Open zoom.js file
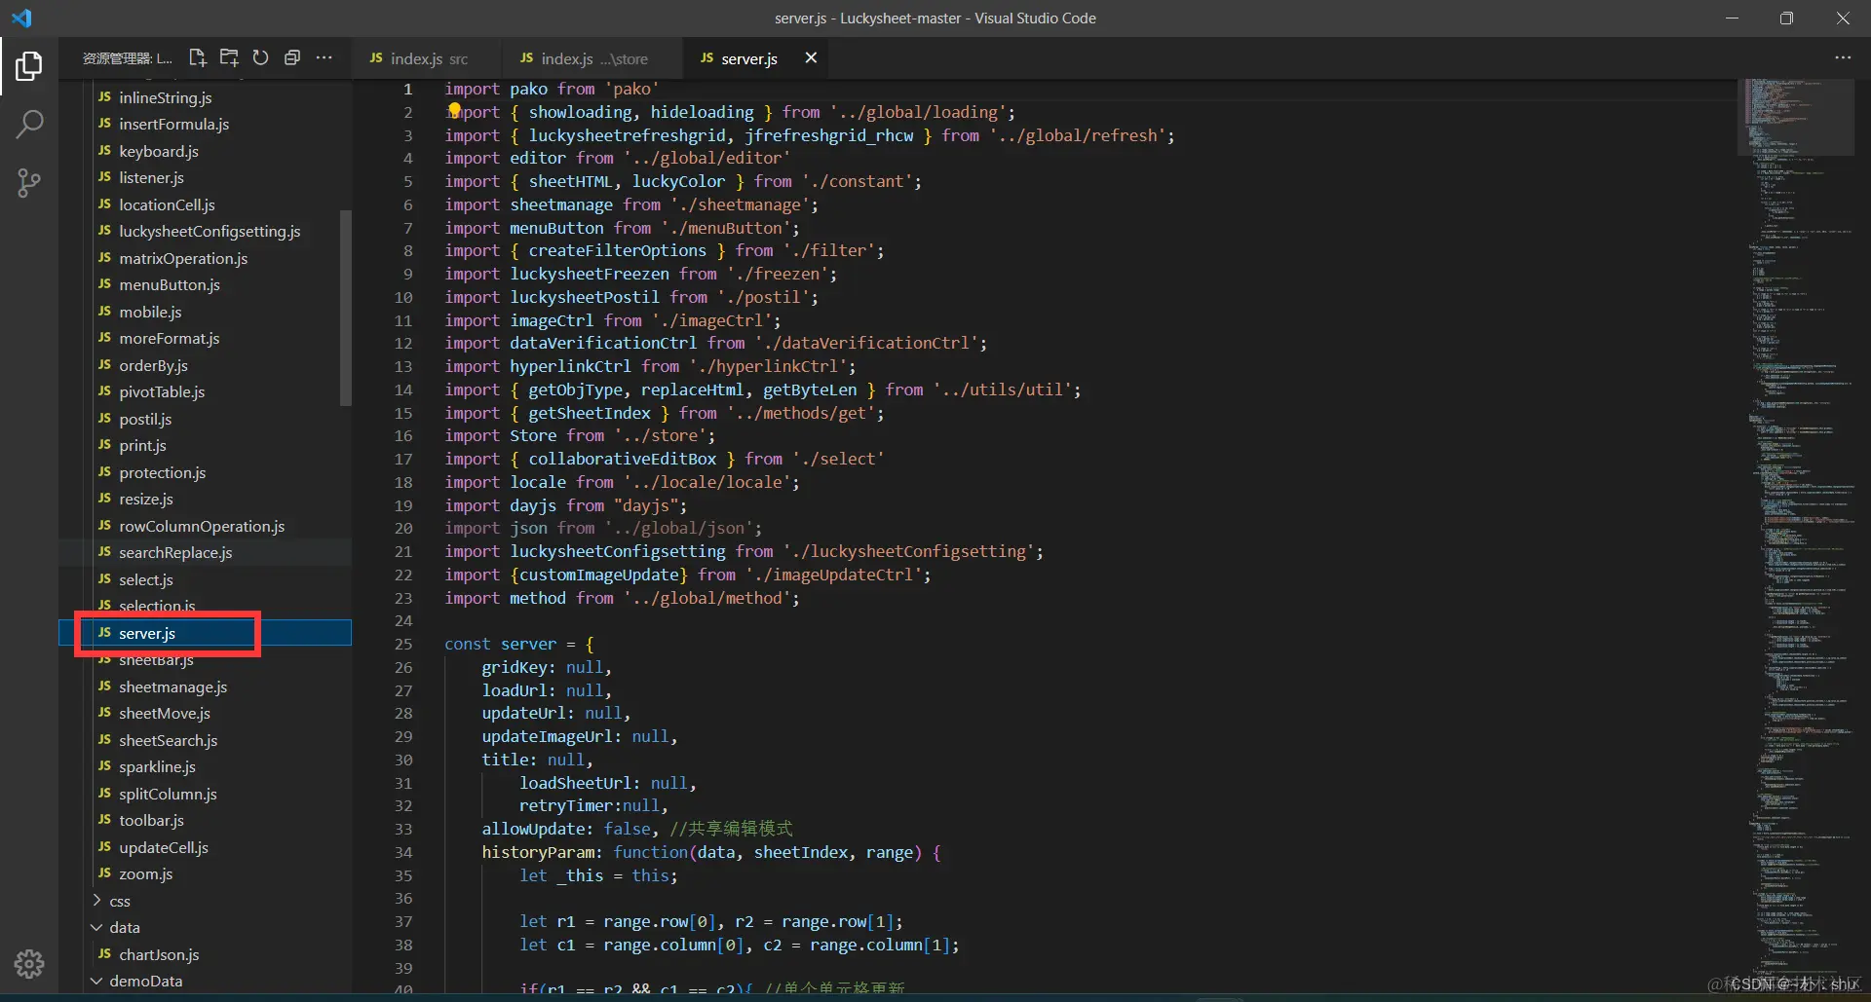Screen dimensions: 1871x1002 coord(145,873)
